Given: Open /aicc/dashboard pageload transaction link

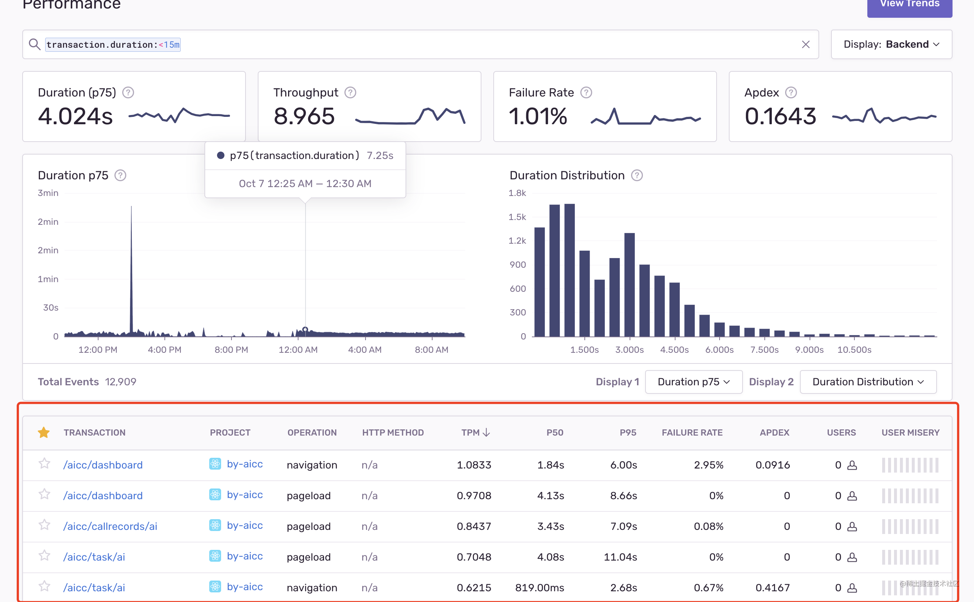Looking at the screenshot, I should coord(103,495).
